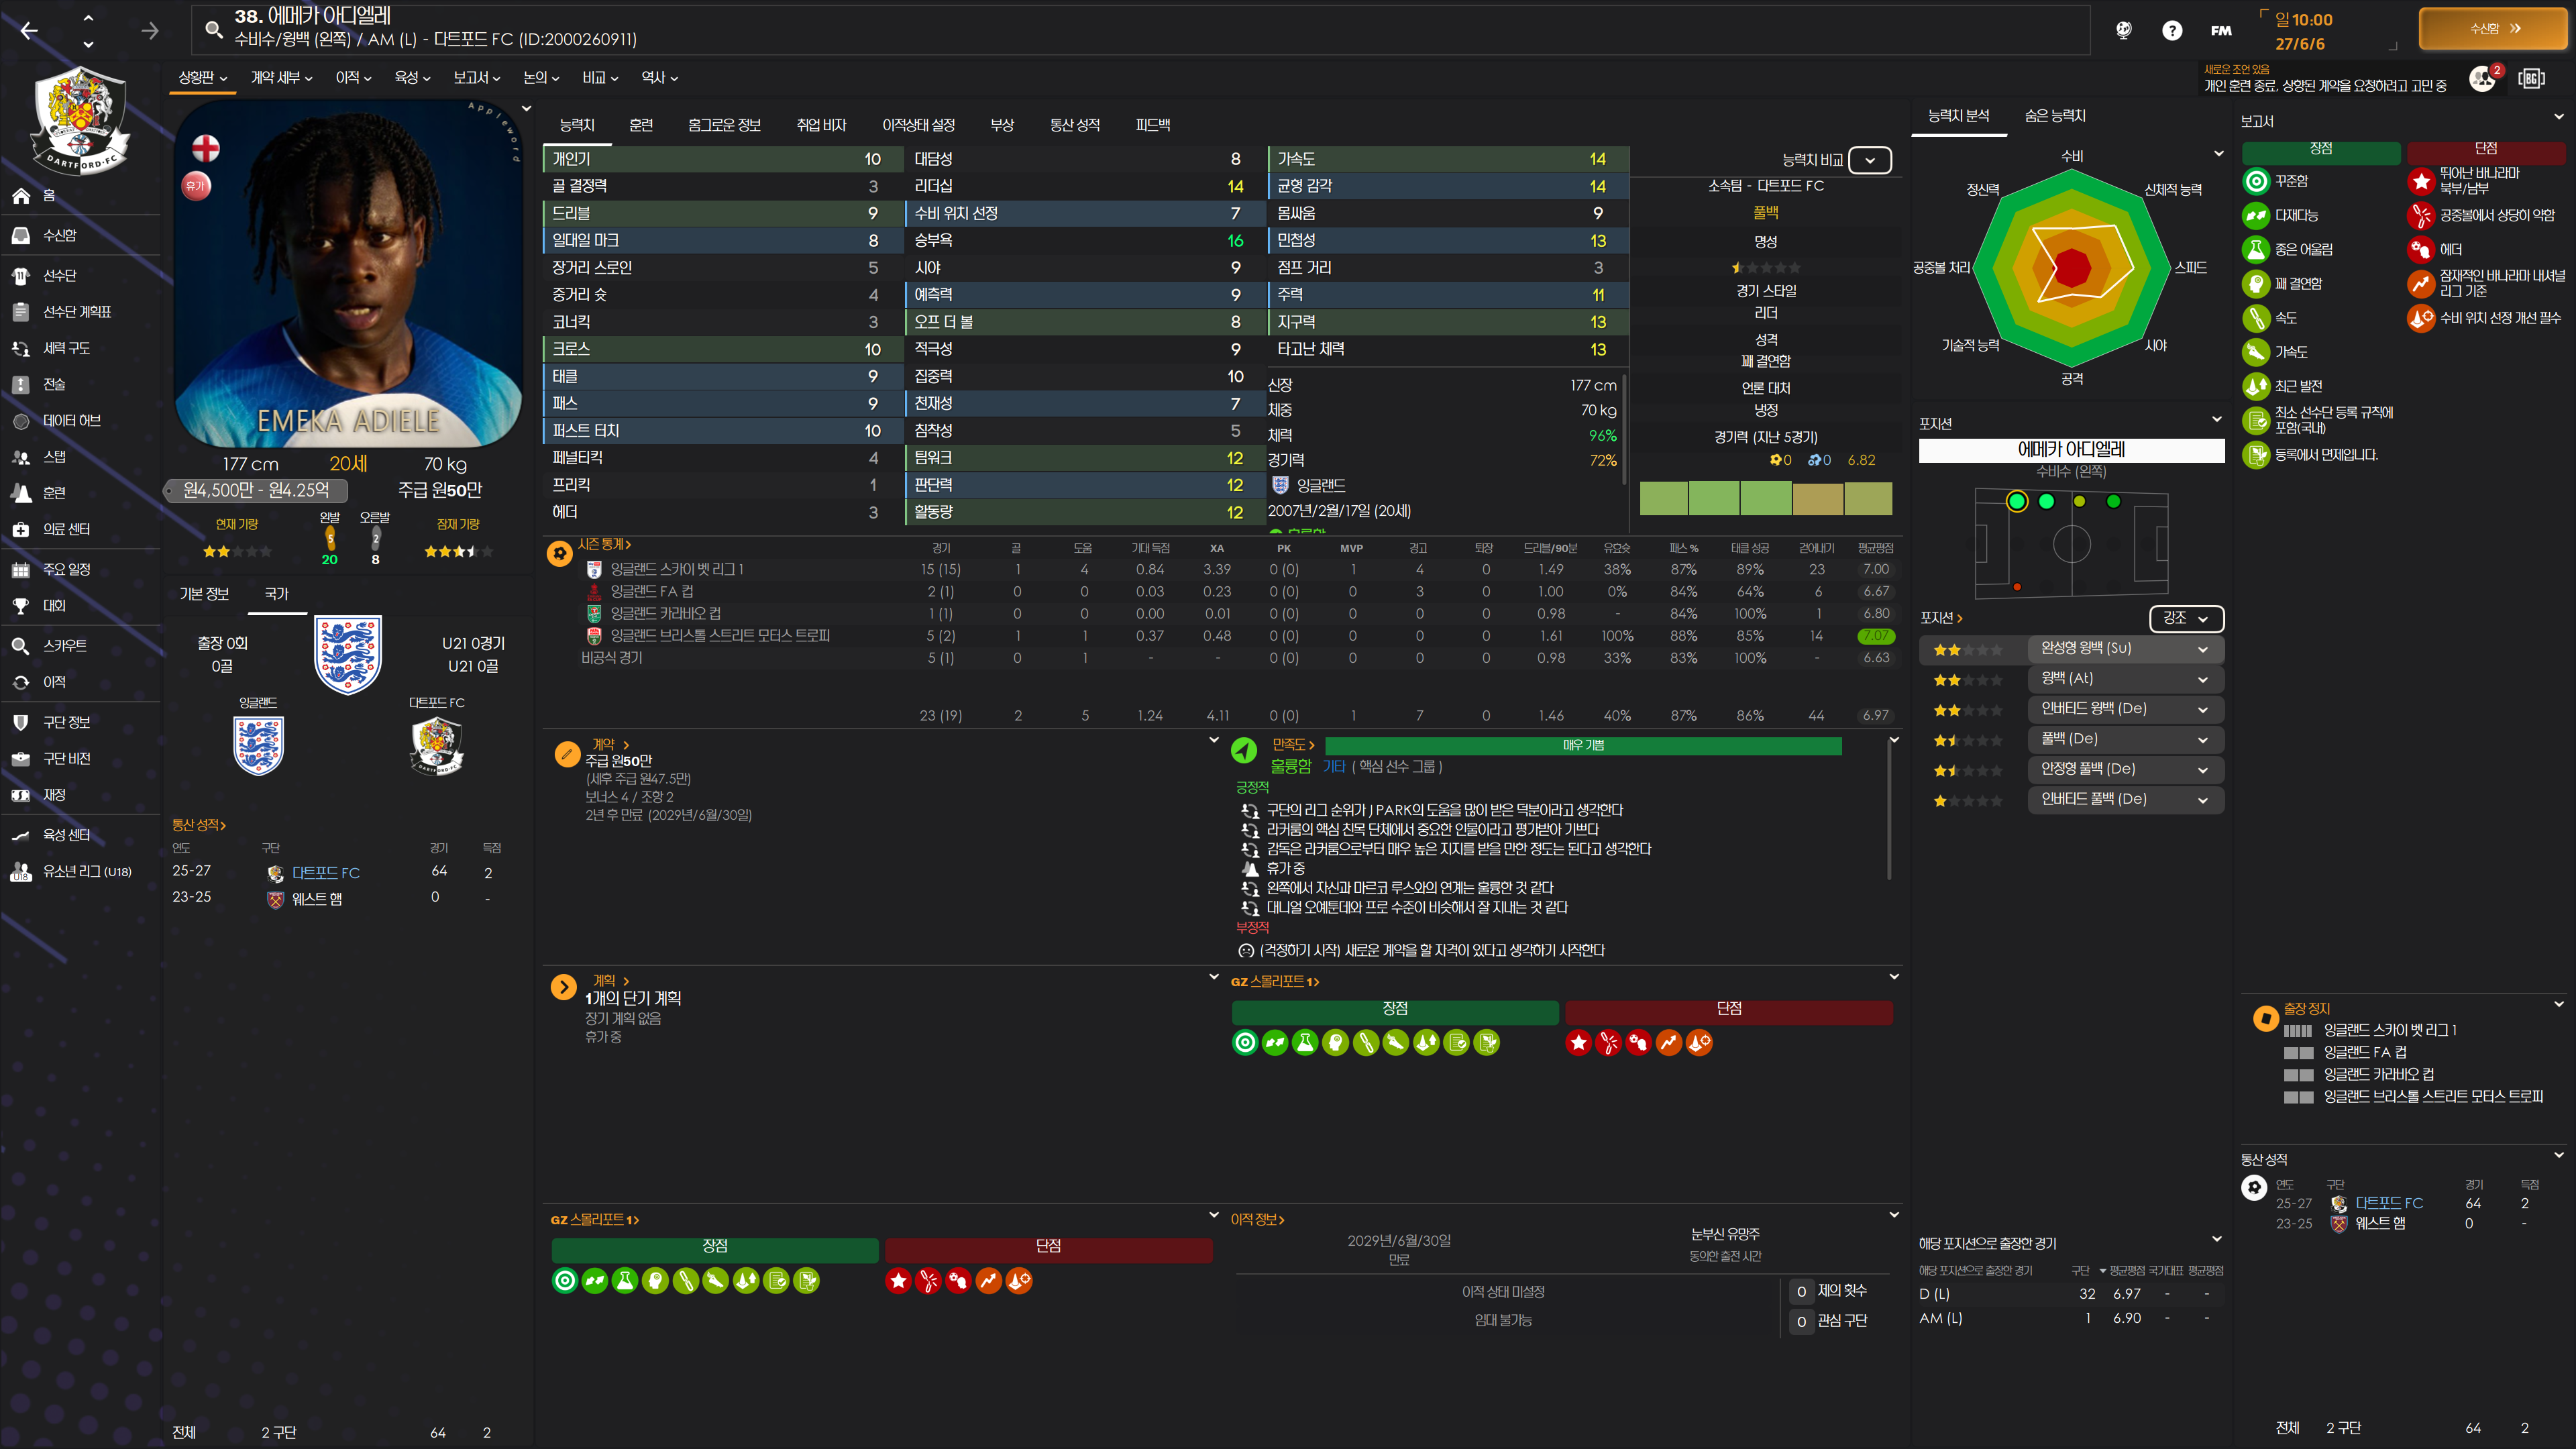The image size is (2576, 1449).
Task: Switch to the 숨은 능력치 tab
Action: 2055,116
